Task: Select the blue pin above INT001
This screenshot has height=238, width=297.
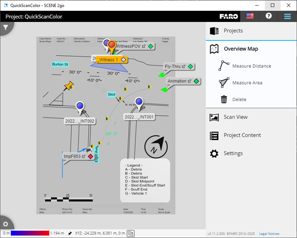Action: click(x=139, y=102)
